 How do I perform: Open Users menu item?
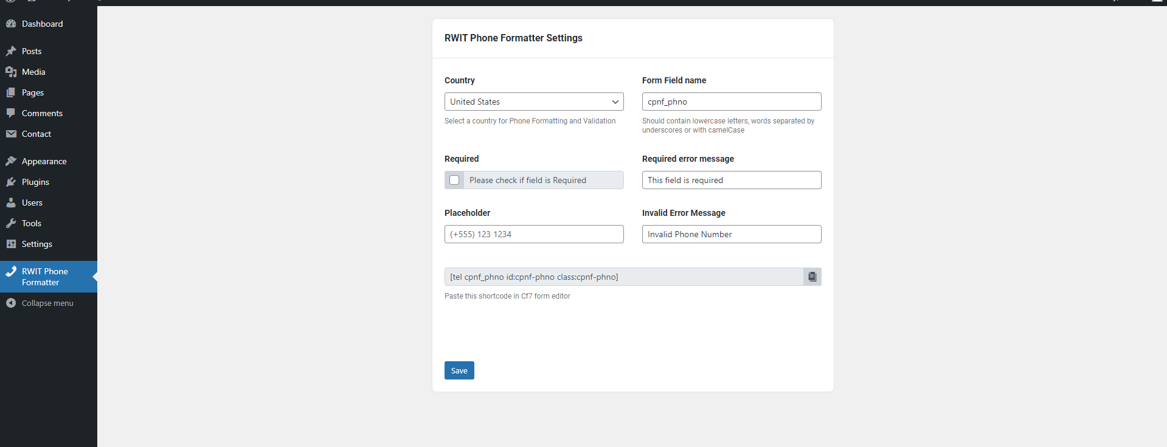[x=49, y=203]
